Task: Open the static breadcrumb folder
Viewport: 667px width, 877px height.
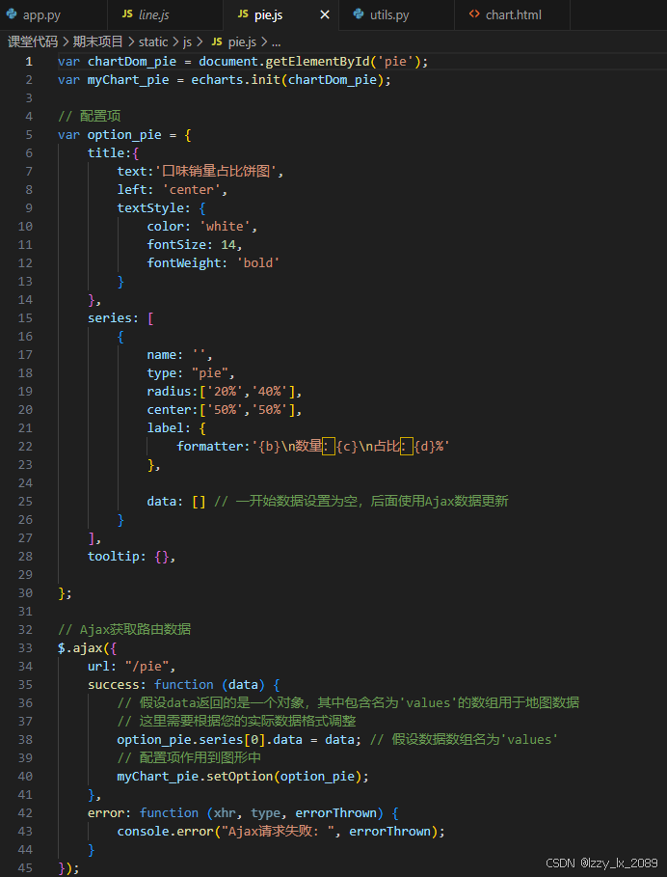Action: coord(153,41)
